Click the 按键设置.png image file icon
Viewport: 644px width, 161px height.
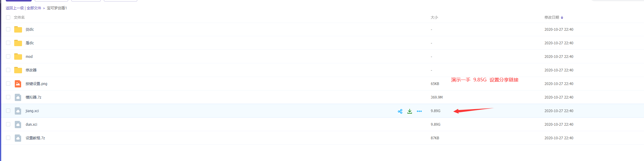[x=18, y=84]
